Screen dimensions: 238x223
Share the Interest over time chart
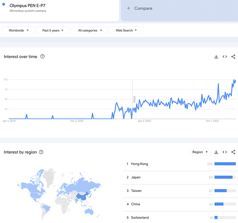[x=233, y=57]
